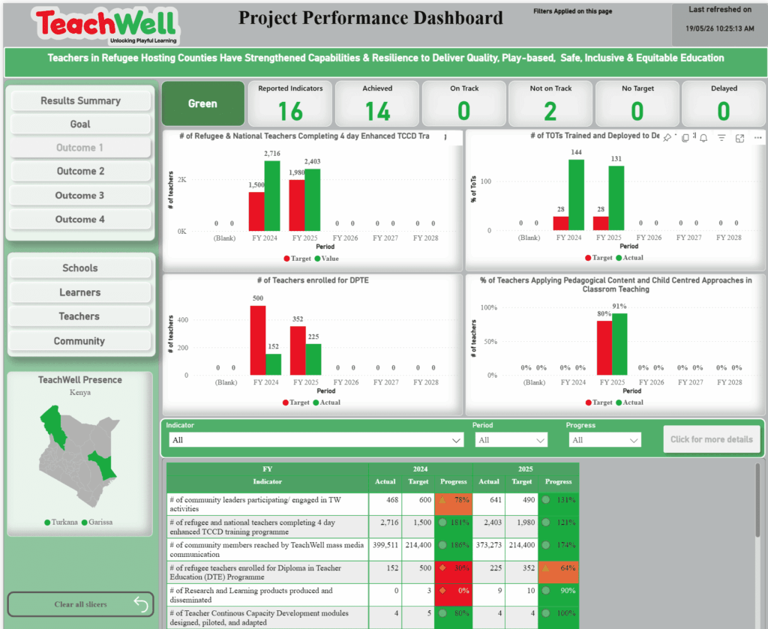Open filters on the TOTs chart
The height and width of the screenshot is (629, 768).
pyautogui.click(x=721, y=138)
